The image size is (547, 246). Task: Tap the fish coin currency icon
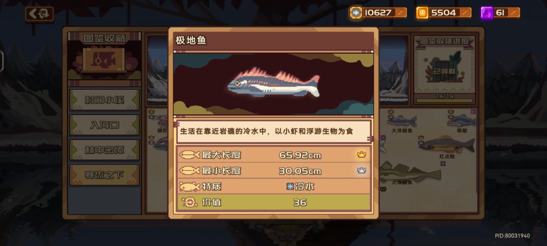tap(356, 13)
